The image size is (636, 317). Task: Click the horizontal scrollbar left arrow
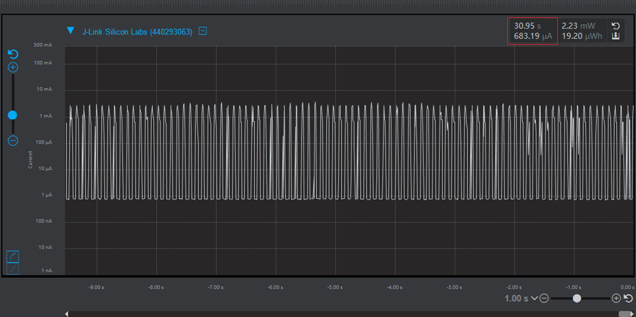point(67,314)
